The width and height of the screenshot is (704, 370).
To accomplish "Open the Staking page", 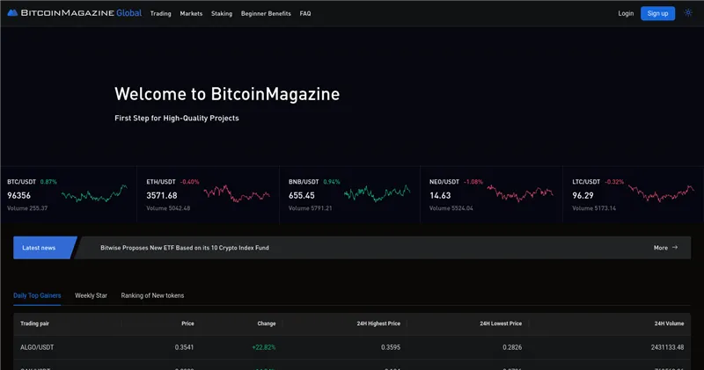I will point(222,13).
